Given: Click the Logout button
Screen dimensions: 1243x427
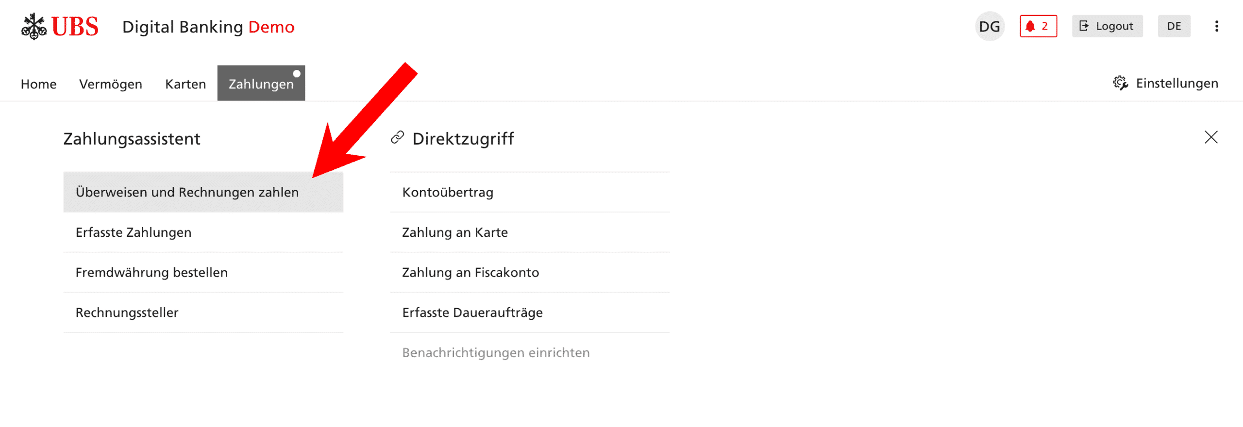Looking at the screenshot, I should (1107, 26).
